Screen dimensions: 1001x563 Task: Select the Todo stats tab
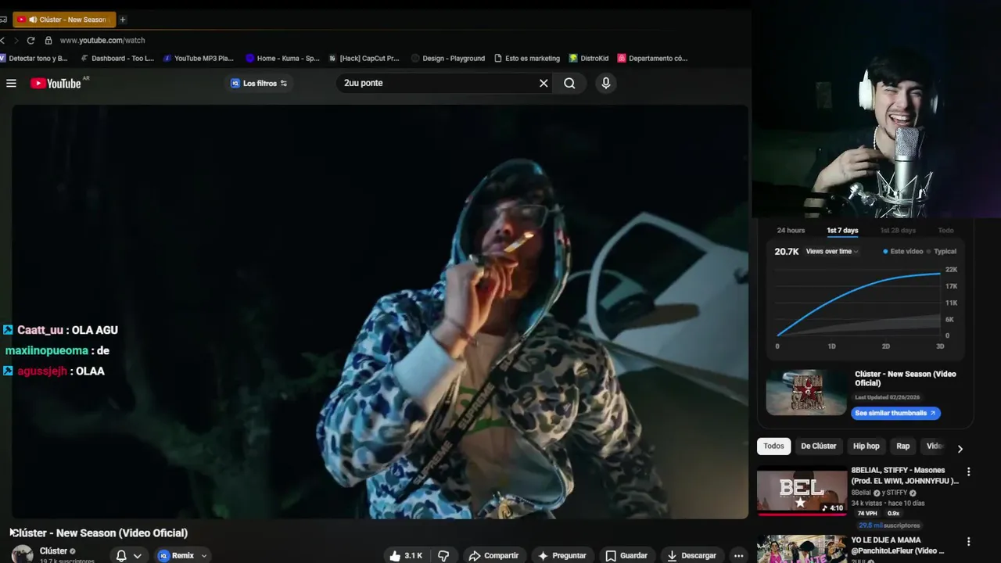click(x=945, y=231)
